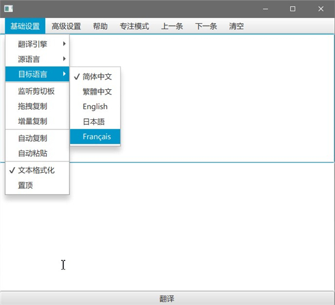
Task: Clear text using 清空
Action: coord(236,26)
